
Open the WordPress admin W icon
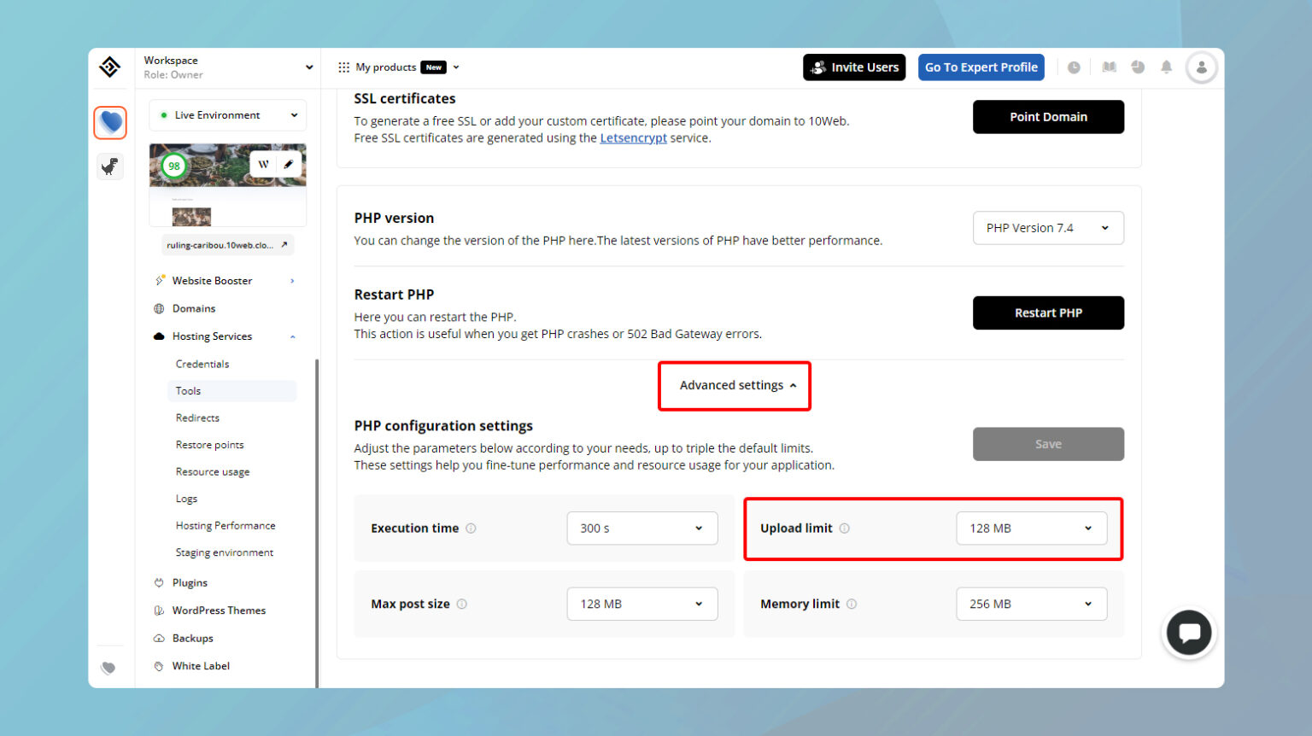click(264, 162)
